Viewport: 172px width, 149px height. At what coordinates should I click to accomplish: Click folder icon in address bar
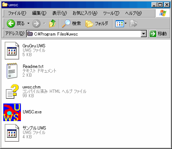30,34
